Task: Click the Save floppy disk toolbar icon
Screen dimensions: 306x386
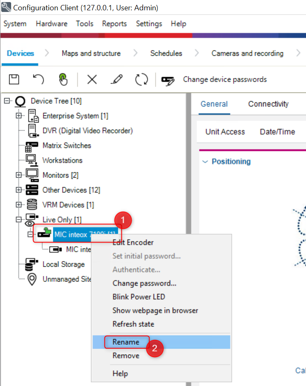Action: 14,79
